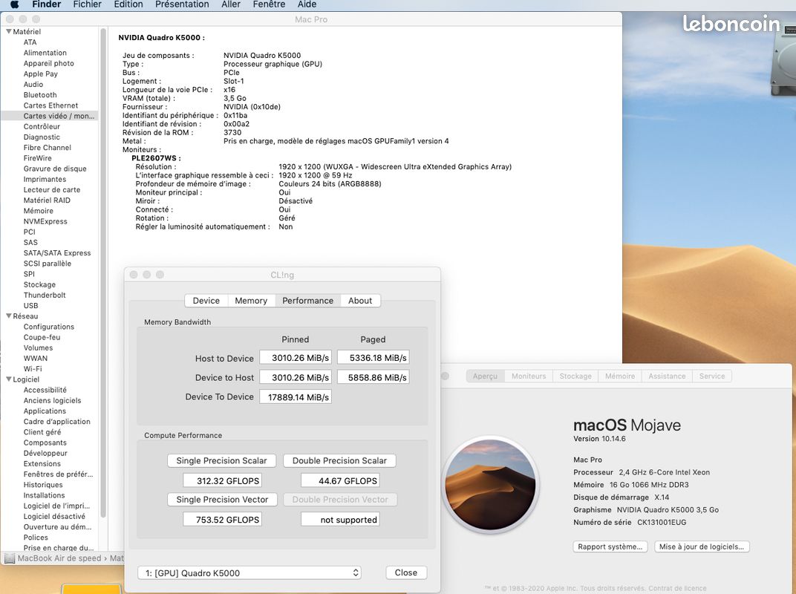Viewport: 796px width, 594px height.
Task: Switch to the About tab in CL!ng
Action: coord(360,300)
